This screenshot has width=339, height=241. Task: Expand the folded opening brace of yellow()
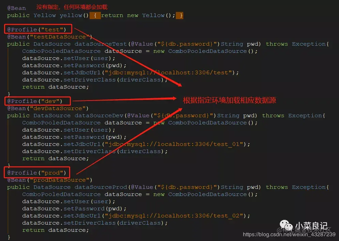tap(95, 15)
